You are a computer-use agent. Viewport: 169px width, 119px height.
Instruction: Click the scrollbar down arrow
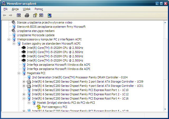tap(165, 109)
